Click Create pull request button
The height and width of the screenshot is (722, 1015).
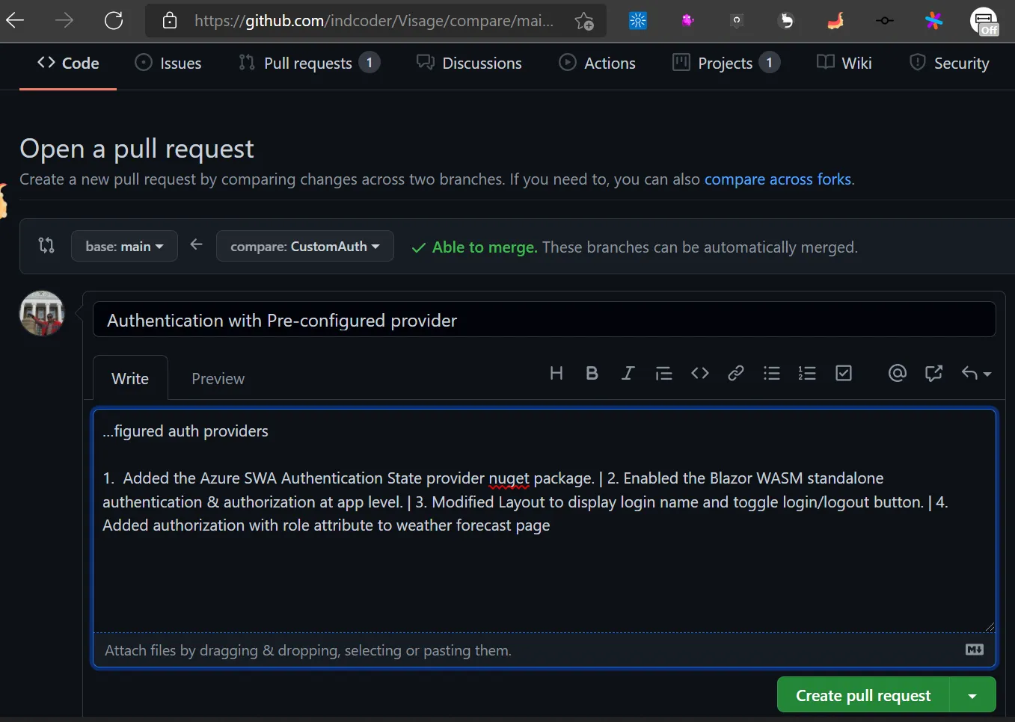[x=863, y=696]
